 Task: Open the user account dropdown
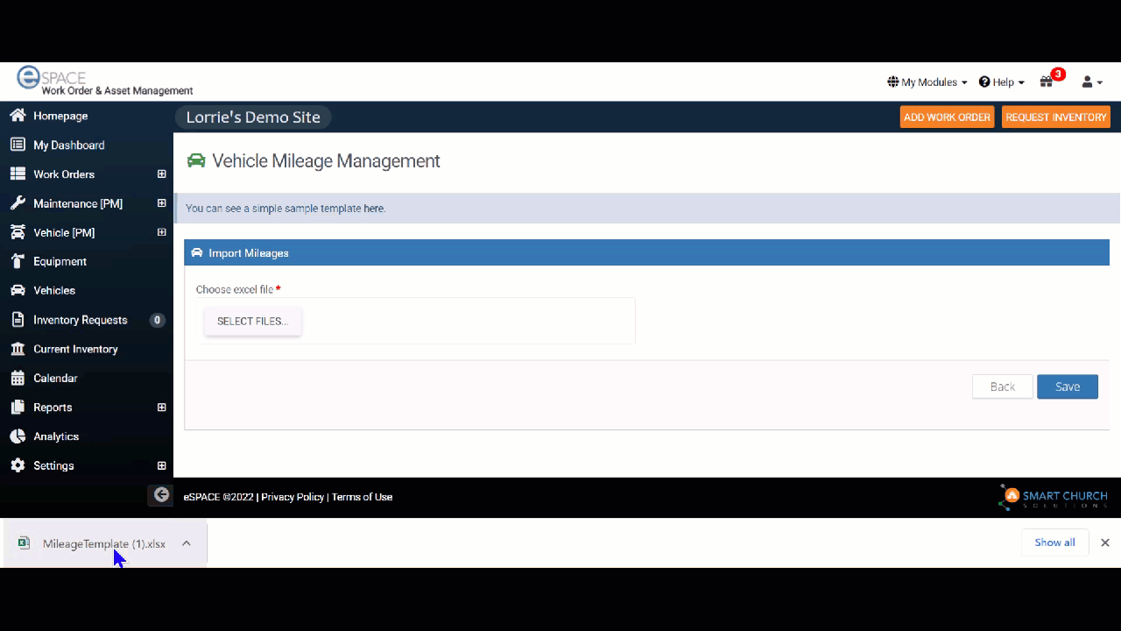[x=1091, y=82]
